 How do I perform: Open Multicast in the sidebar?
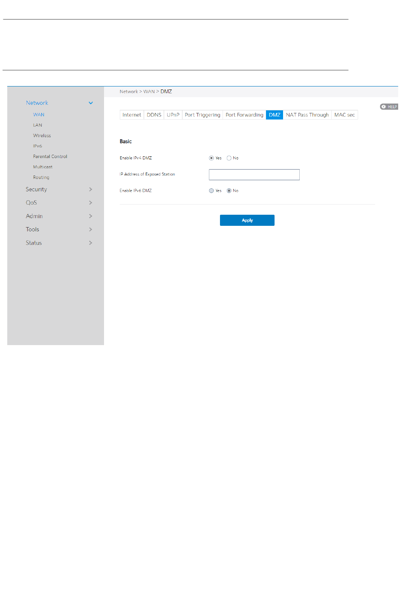point(43,167)
